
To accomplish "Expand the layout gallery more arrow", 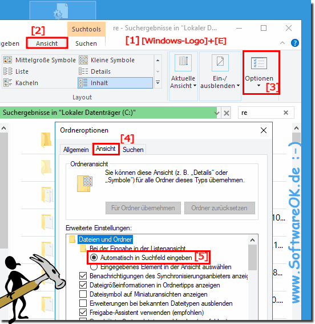I will coord(158,83).
